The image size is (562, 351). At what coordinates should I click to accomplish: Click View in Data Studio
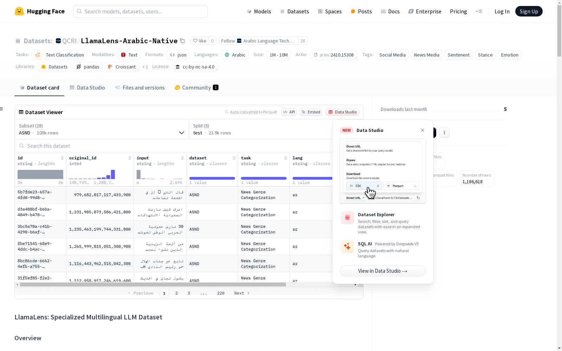tap(383, 271)
